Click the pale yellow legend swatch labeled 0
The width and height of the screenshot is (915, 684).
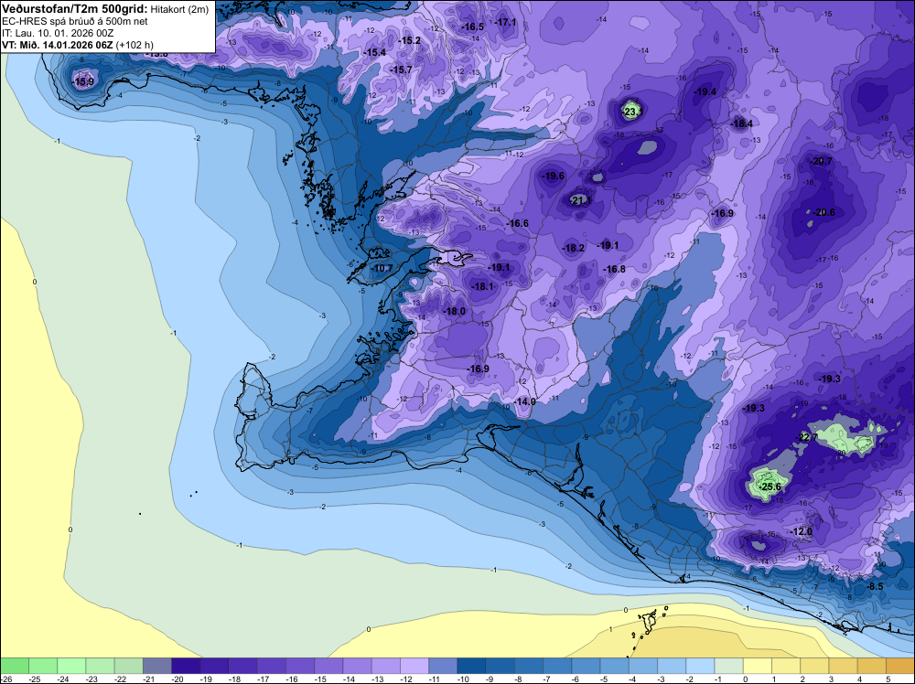pos(758,666)
